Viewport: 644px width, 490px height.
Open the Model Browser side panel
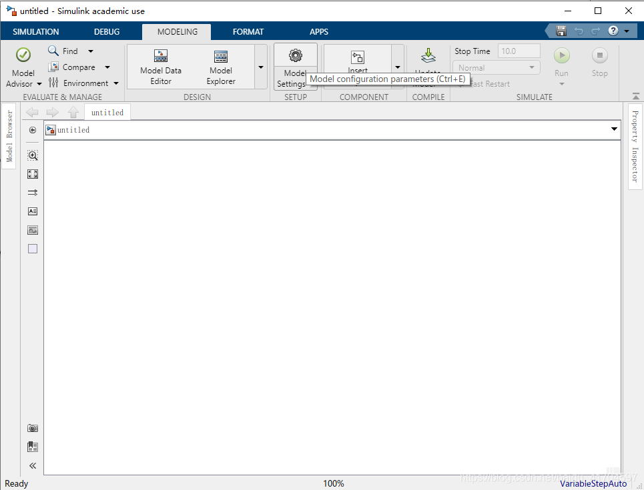coord(9,136)
